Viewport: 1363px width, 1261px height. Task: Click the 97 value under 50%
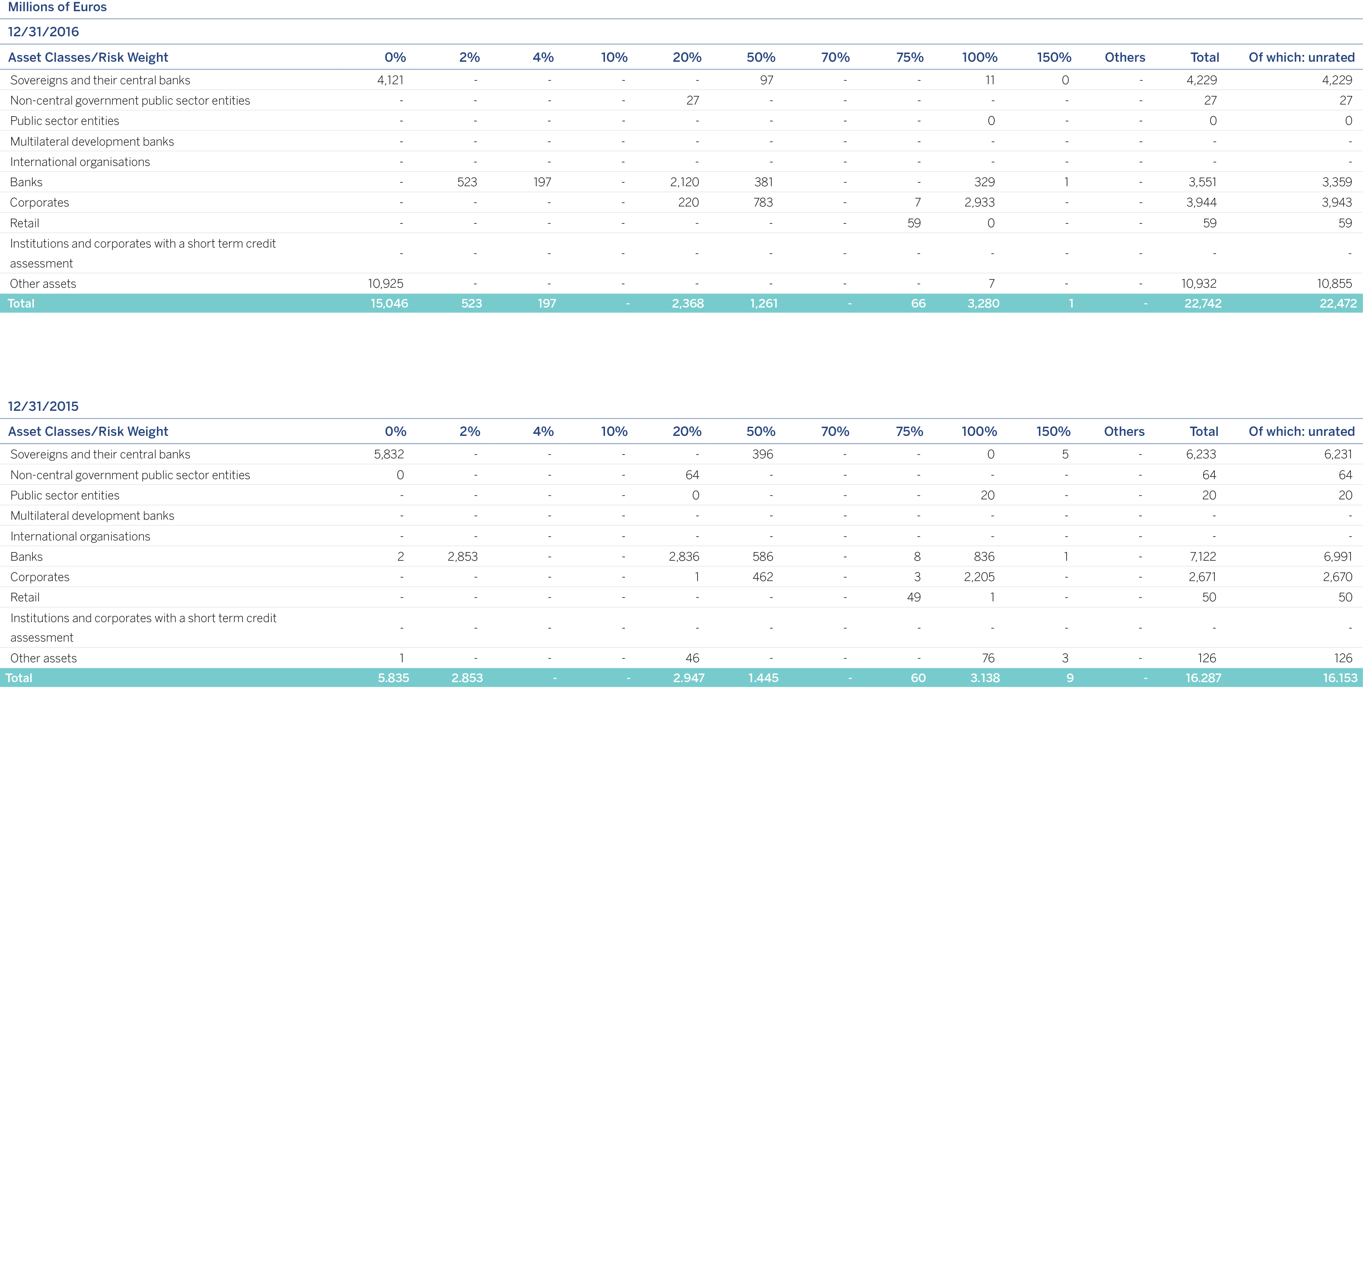(767, 80)
